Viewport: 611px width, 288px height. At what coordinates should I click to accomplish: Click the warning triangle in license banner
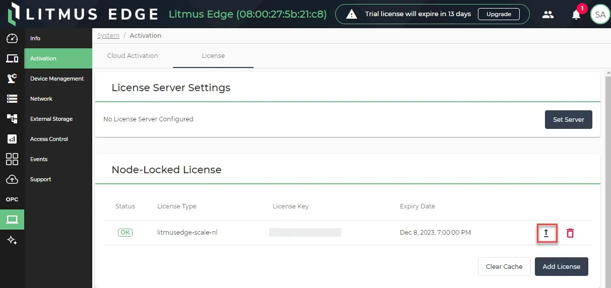[351, 15]
